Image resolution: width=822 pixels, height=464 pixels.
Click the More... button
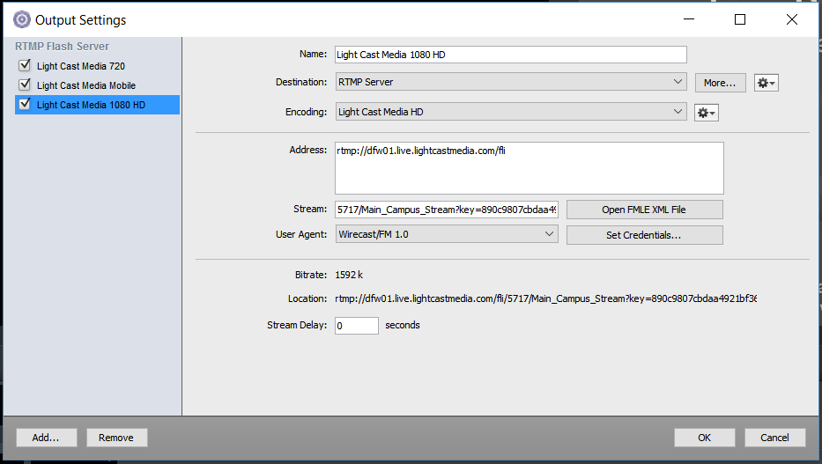(x=721, y=83)
